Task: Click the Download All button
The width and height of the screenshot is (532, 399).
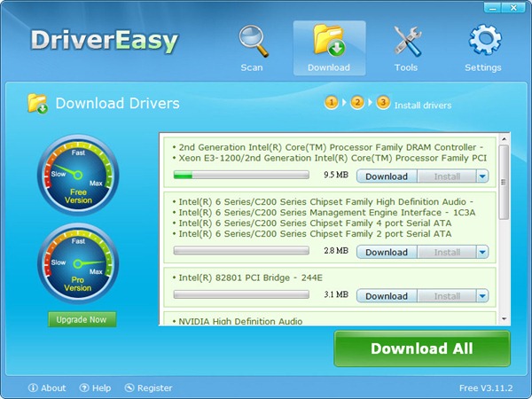Action: pos(422,348)
